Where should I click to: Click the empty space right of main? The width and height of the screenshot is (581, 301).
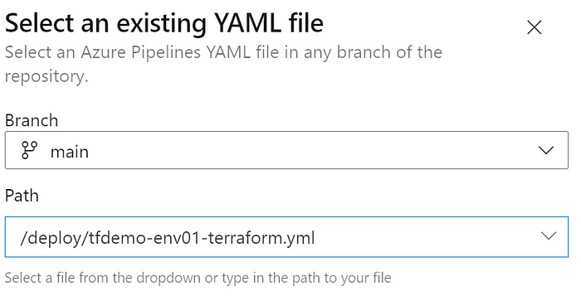[x=311, y=150]
